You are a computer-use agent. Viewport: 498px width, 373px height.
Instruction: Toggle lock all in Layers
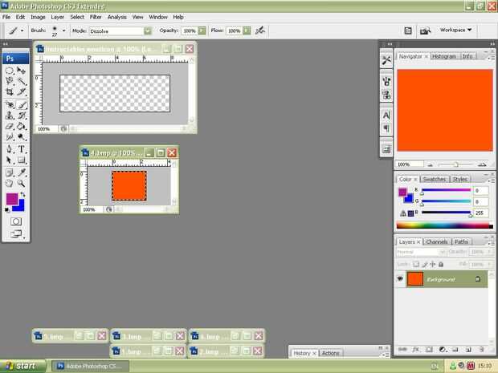(x=441, y=264)
